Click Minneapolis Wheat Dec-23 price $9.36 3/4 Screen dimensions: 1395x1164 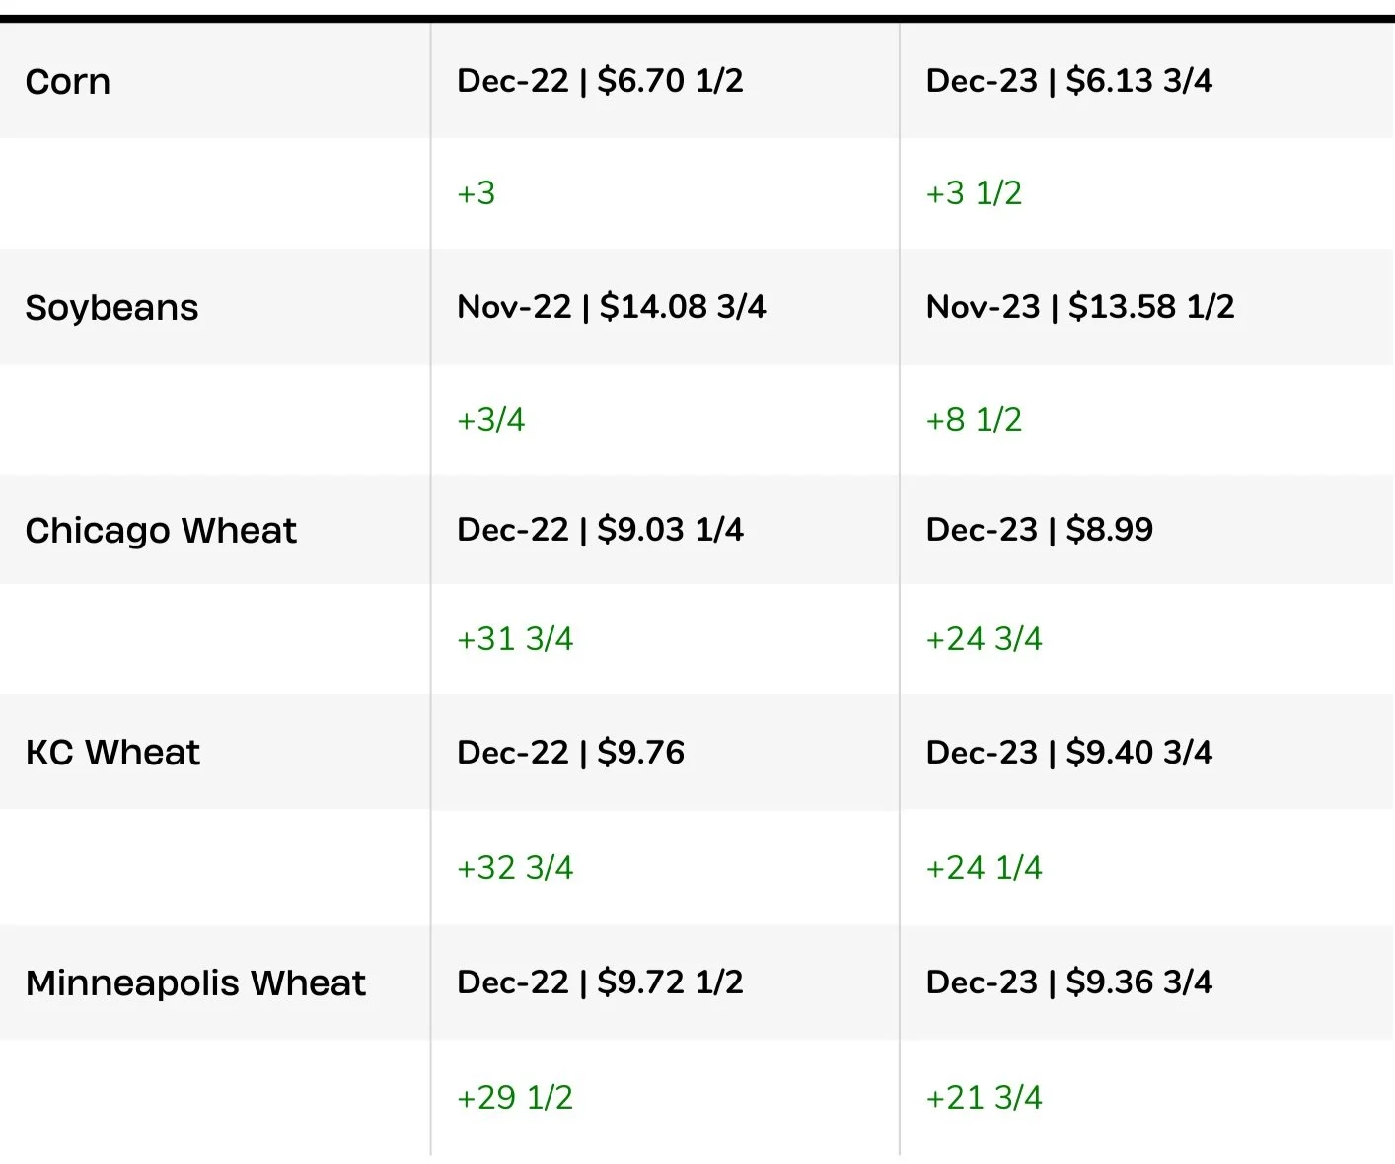tap(1068, 982)
